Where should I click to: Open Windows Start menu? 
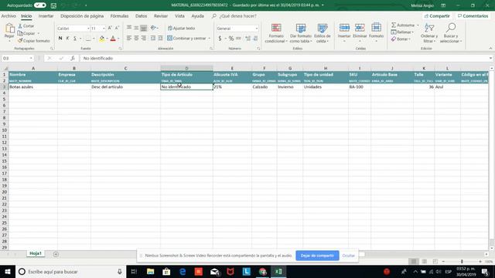click(x=8, y=271)
